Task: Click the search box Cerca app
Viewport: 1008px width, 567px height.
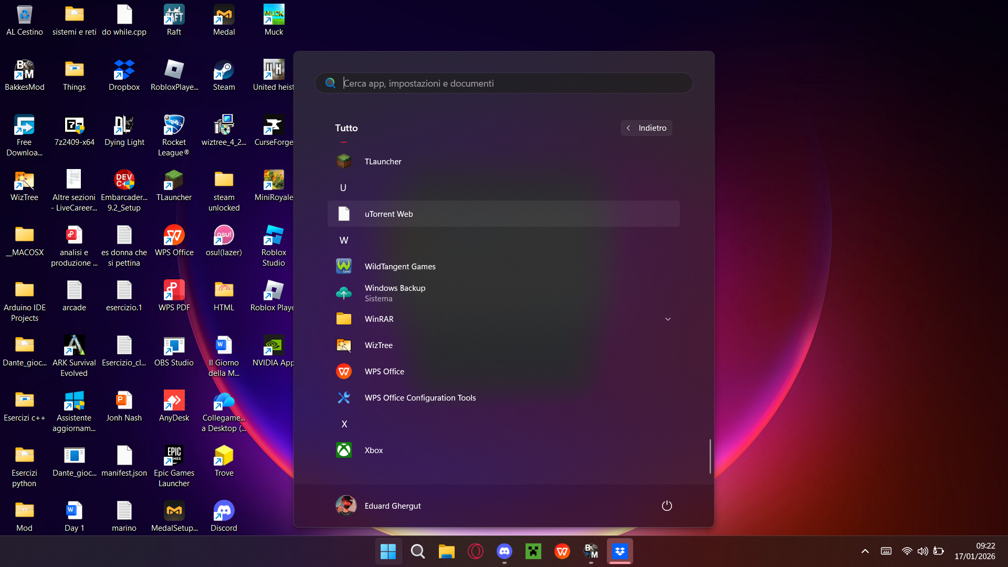Action: tap(503, 83)
